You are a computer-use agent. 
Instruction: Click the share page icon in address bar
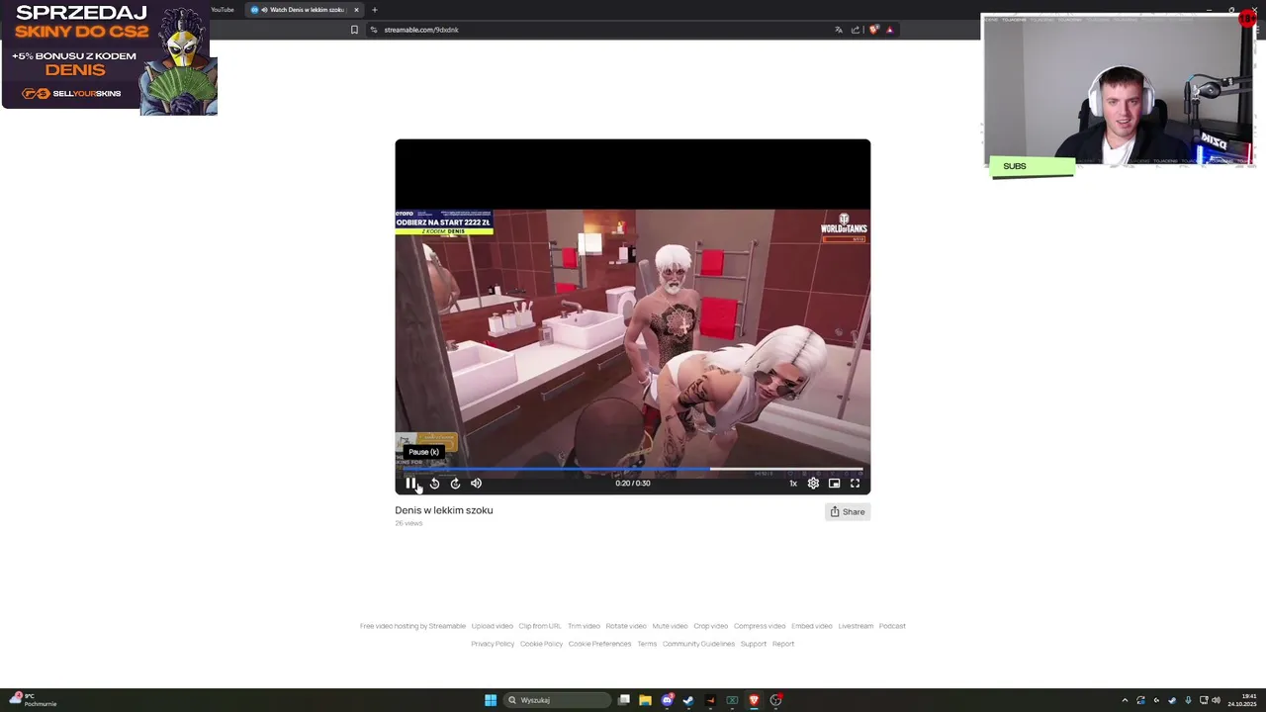pos(856,30)
